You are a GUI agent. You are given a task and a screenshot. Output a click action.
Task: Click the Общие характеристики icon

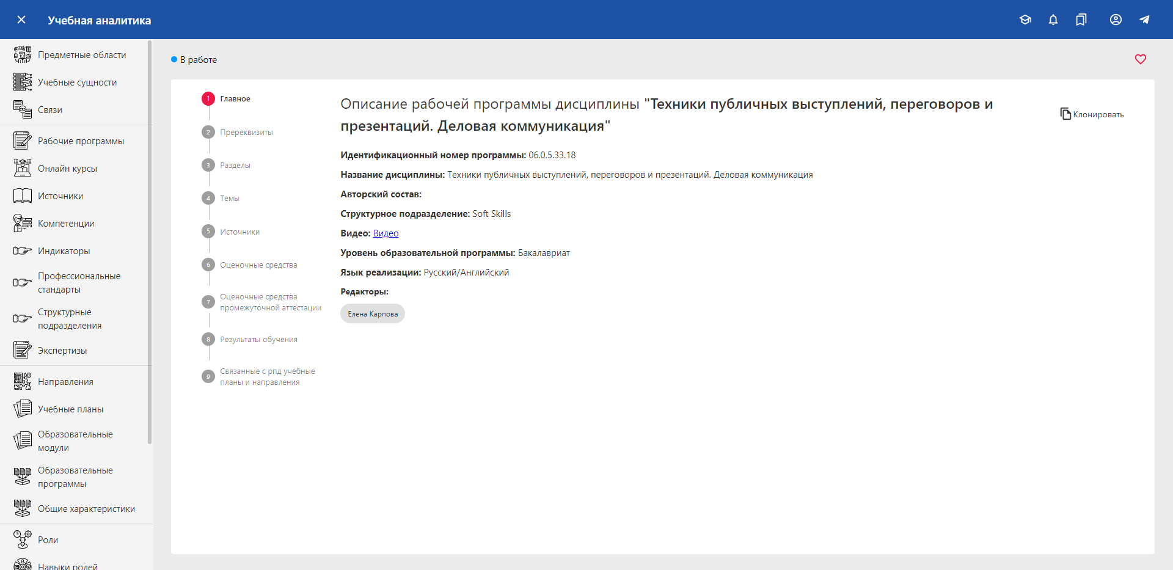[x=23, y=508]
